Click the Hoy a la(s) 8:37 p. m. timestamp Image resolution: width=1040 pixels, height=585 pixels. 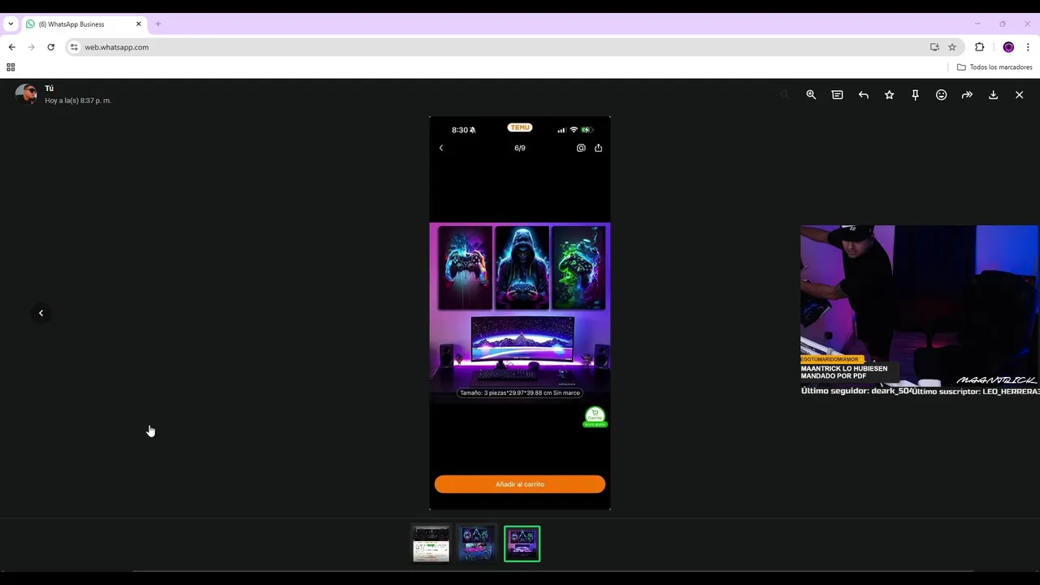(78, 101)
